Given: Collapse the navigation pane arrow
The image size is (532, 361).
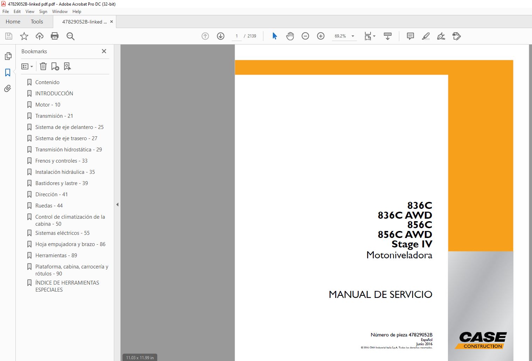Looking at the screenshot, I should [117, 204].
